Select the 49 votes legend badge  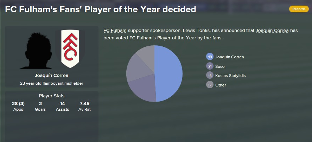[x=210, y=57]
